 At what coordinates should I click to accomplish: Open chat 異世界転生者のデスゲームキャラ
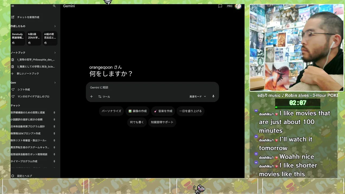[x=30, y=147]
